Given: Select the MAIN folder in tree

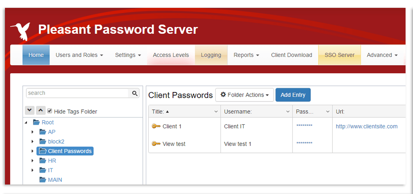Looking at the screenshot, I should 55,180.
